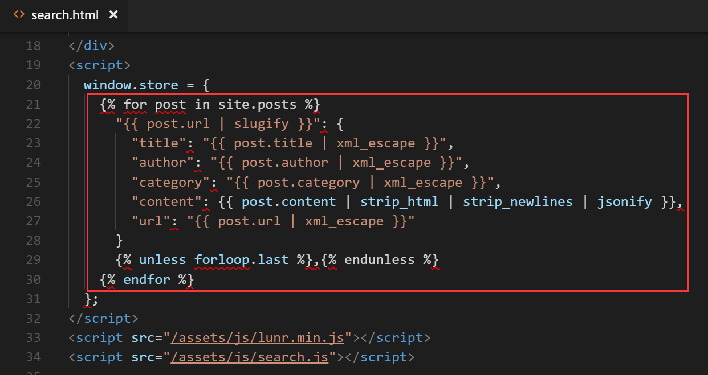Click line number 33 in the gutter

pyautogui.click(x=33, y=338)
